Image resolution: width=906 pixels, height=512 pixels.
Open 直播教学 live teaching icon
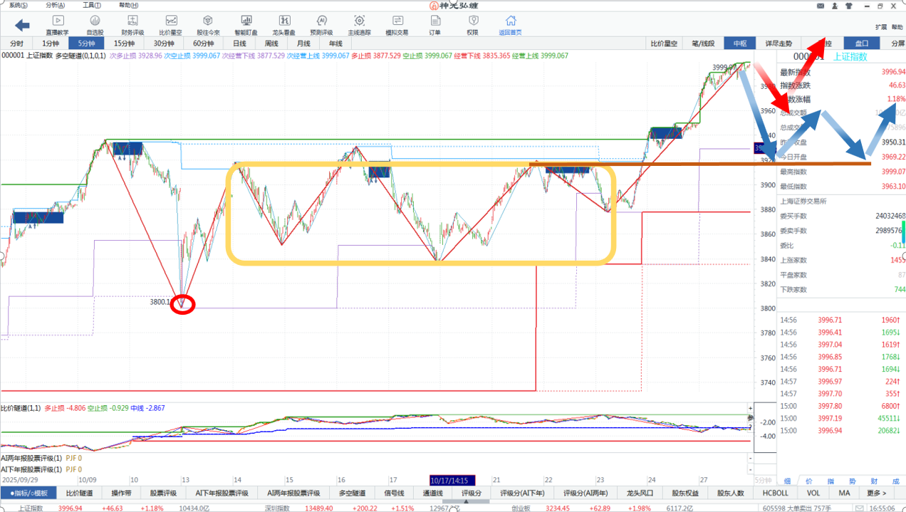[x=58, y=25]
